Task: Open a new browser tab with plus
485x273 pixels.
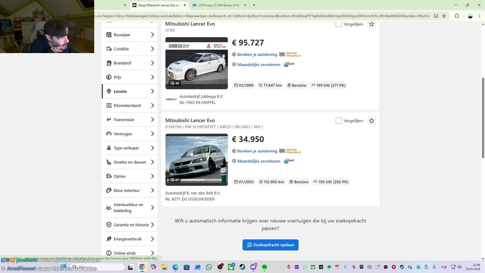Action: (x=254, y=5)
